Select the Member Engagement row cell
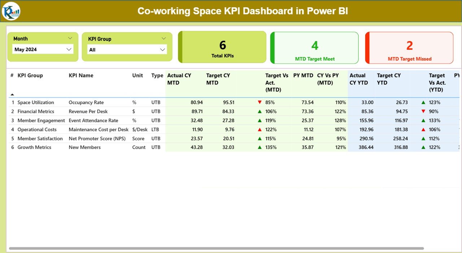Screen dimensions: 462x253 pyautogui.click(x=41, y=120)
